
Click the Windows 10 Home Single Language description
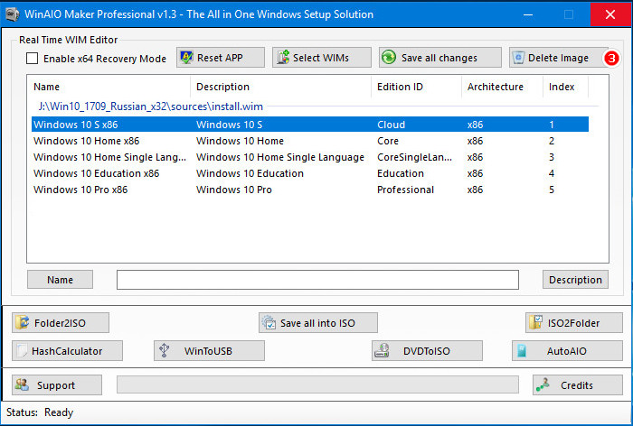click(280, 157)
